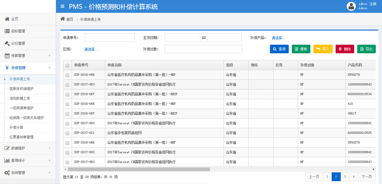
Task: Open 查询统计 with bar chart icon
Action: (7, 160)
